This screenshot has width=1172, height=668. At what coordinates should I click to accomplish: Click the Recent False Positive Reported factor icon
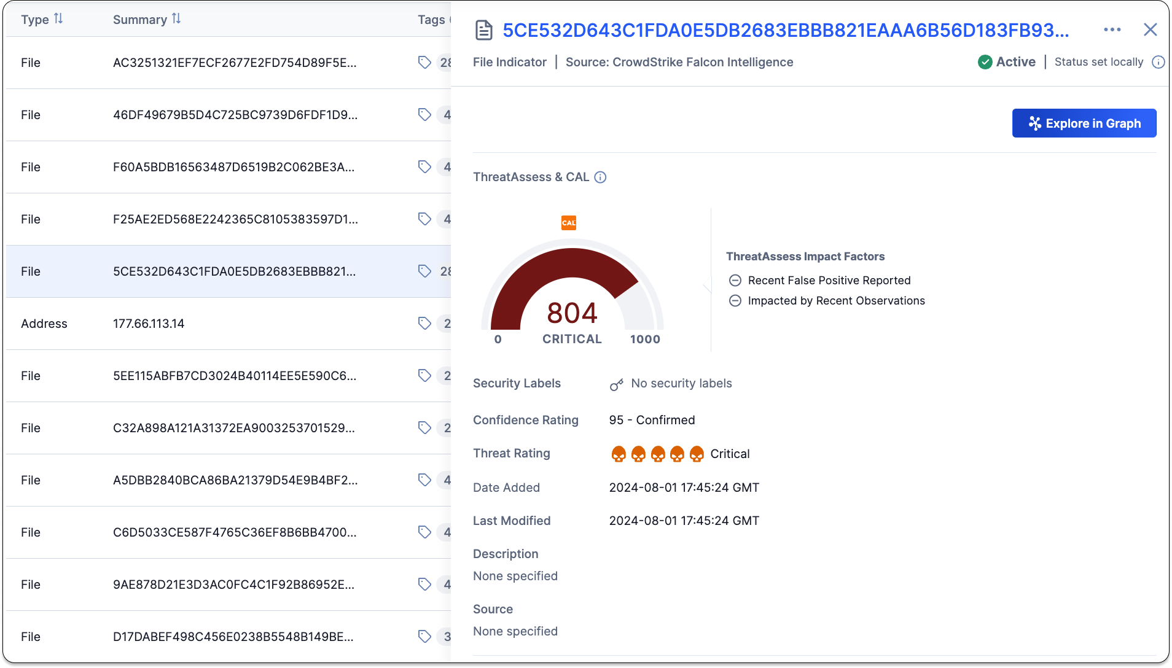pyautogui.click(x=735, y=281)
